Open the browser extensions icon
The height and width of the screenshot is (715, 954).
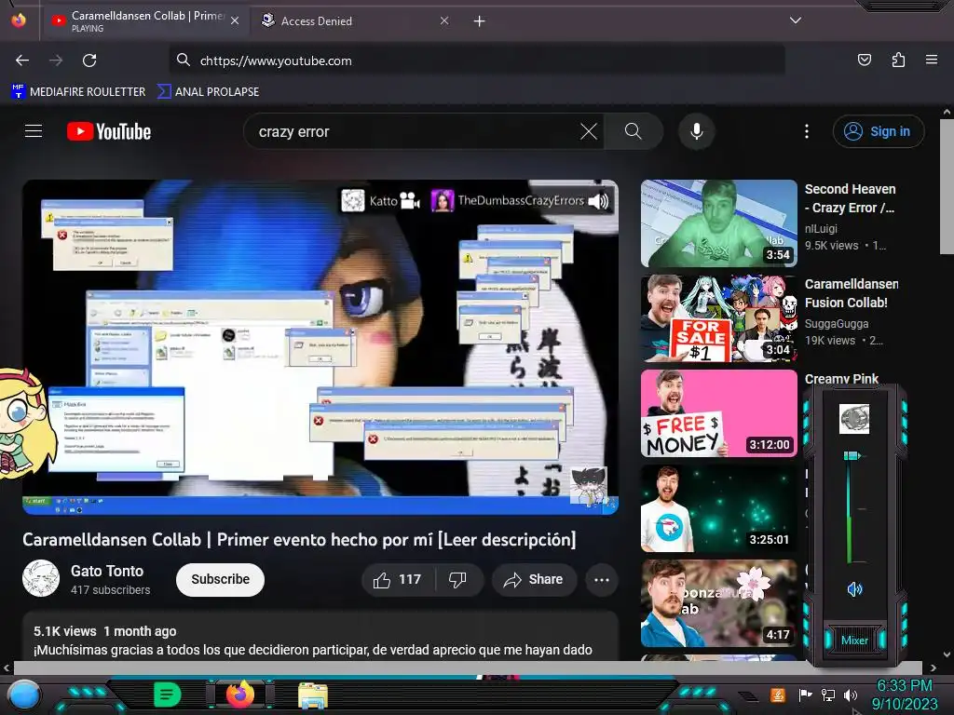898,60
